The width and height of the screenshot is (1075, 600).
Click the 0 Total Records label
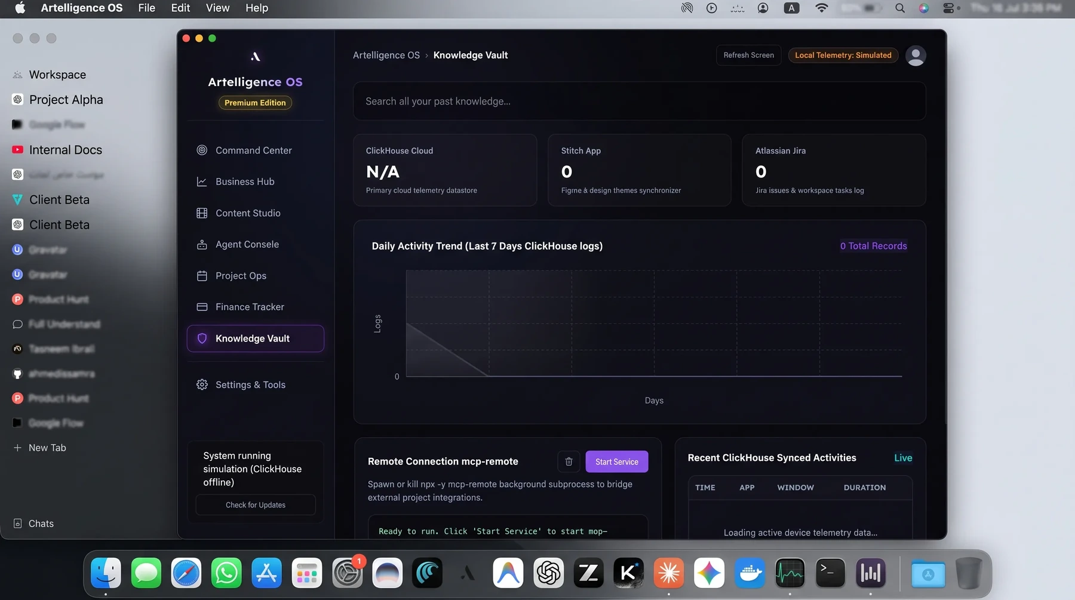873,246
